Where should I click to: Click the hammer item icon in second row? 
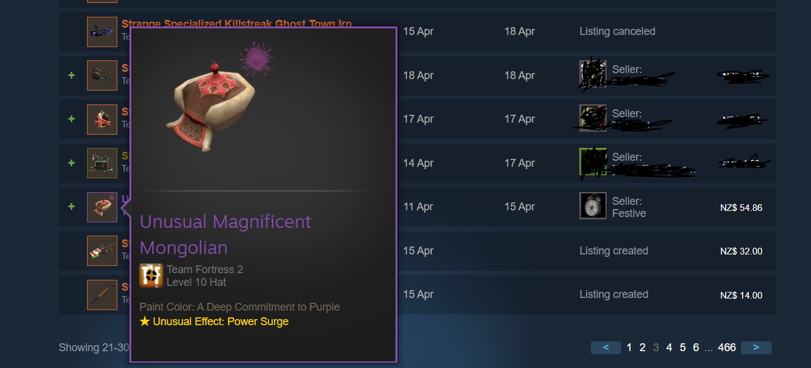click(102, 75)
